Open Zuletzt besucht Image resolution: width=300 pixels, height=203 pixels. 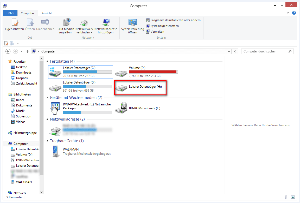click(24, 83)
